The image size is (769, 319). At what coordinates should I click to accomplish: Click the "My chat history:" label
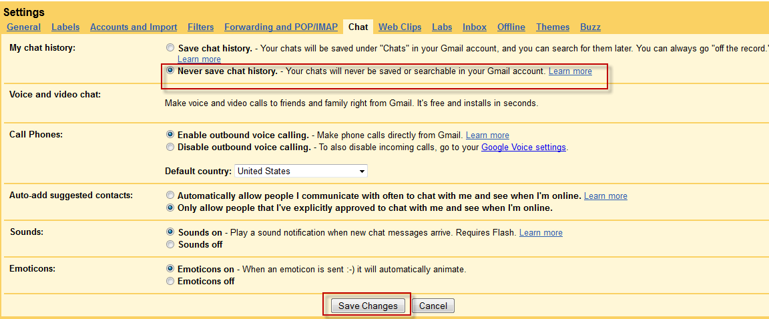pos(43,47)
